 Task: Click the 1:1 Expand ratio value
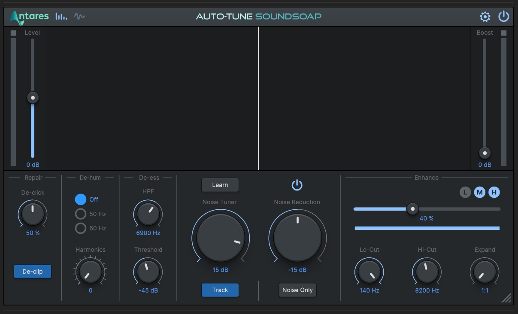pos(485,290)
